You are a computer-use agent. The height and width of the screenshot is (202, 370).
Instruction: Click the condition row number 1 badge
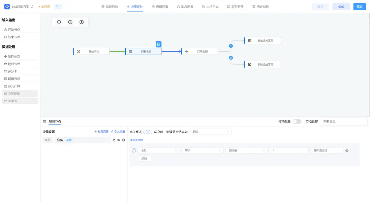(134, 150)
